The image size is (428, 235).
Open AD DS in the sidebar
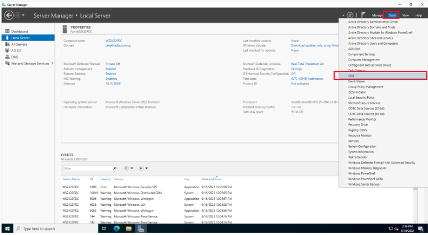tap(17, 51)
